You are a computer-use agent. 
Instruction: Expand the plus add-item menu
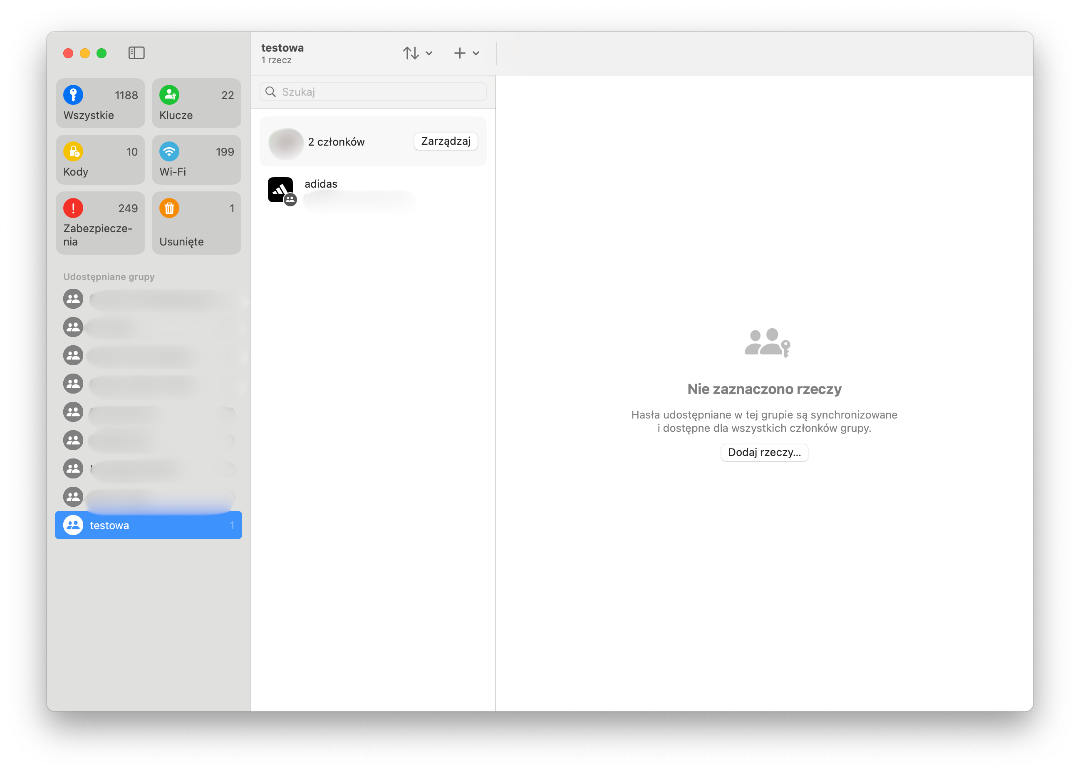pyautogui.click(x=459, y=53)
